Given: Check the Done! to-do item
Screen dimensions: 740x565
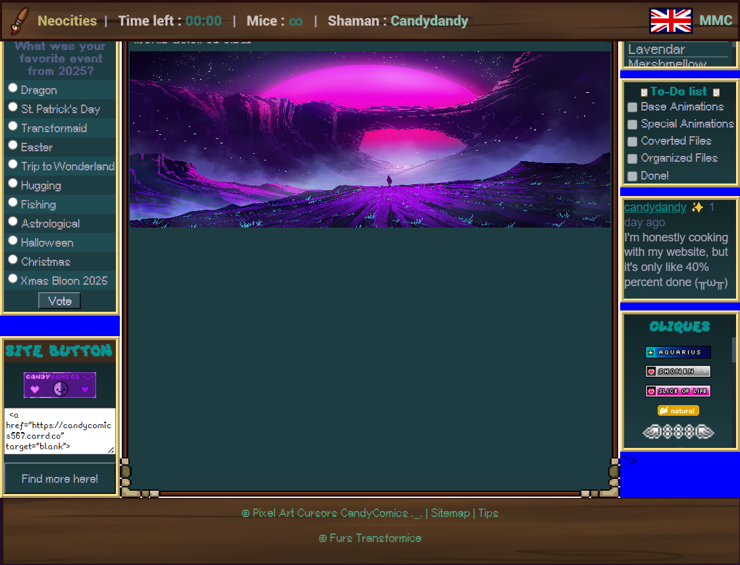Looking at the screenshot, I should (633, 176).
